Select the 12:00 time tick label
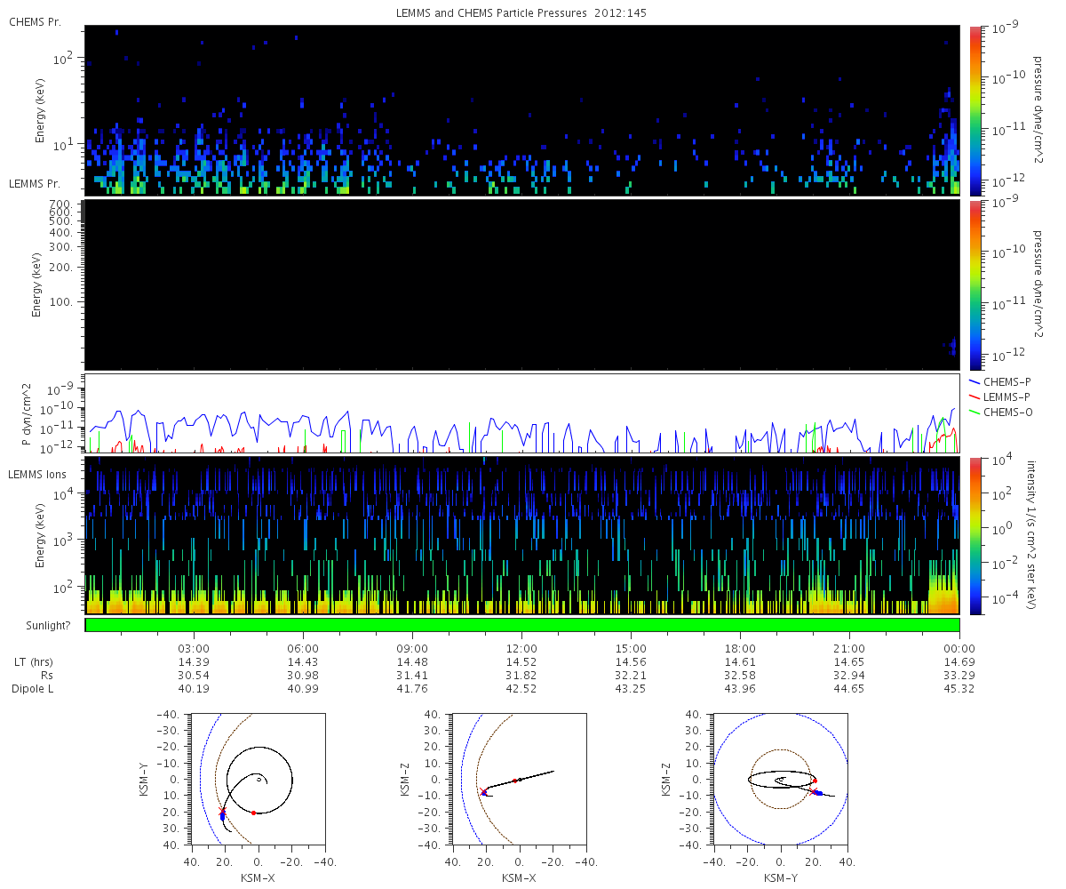 521,648
